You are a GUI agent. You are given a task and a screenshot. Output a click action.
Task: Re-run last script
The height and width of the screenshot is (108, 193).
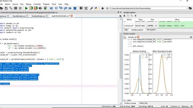45,8
